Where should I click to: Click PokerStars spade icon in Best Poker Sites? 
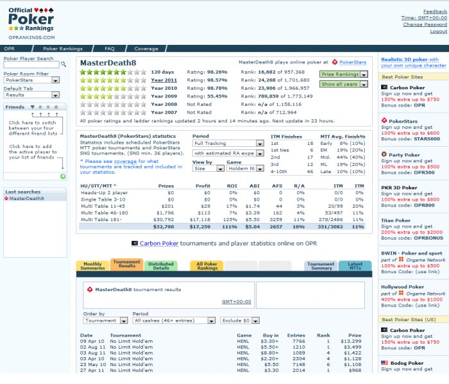click(384, 121)
